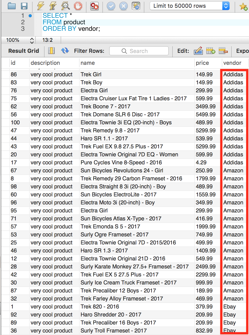
Task: Select the name cell Trek Boy
Action: [x=137, y=82]
